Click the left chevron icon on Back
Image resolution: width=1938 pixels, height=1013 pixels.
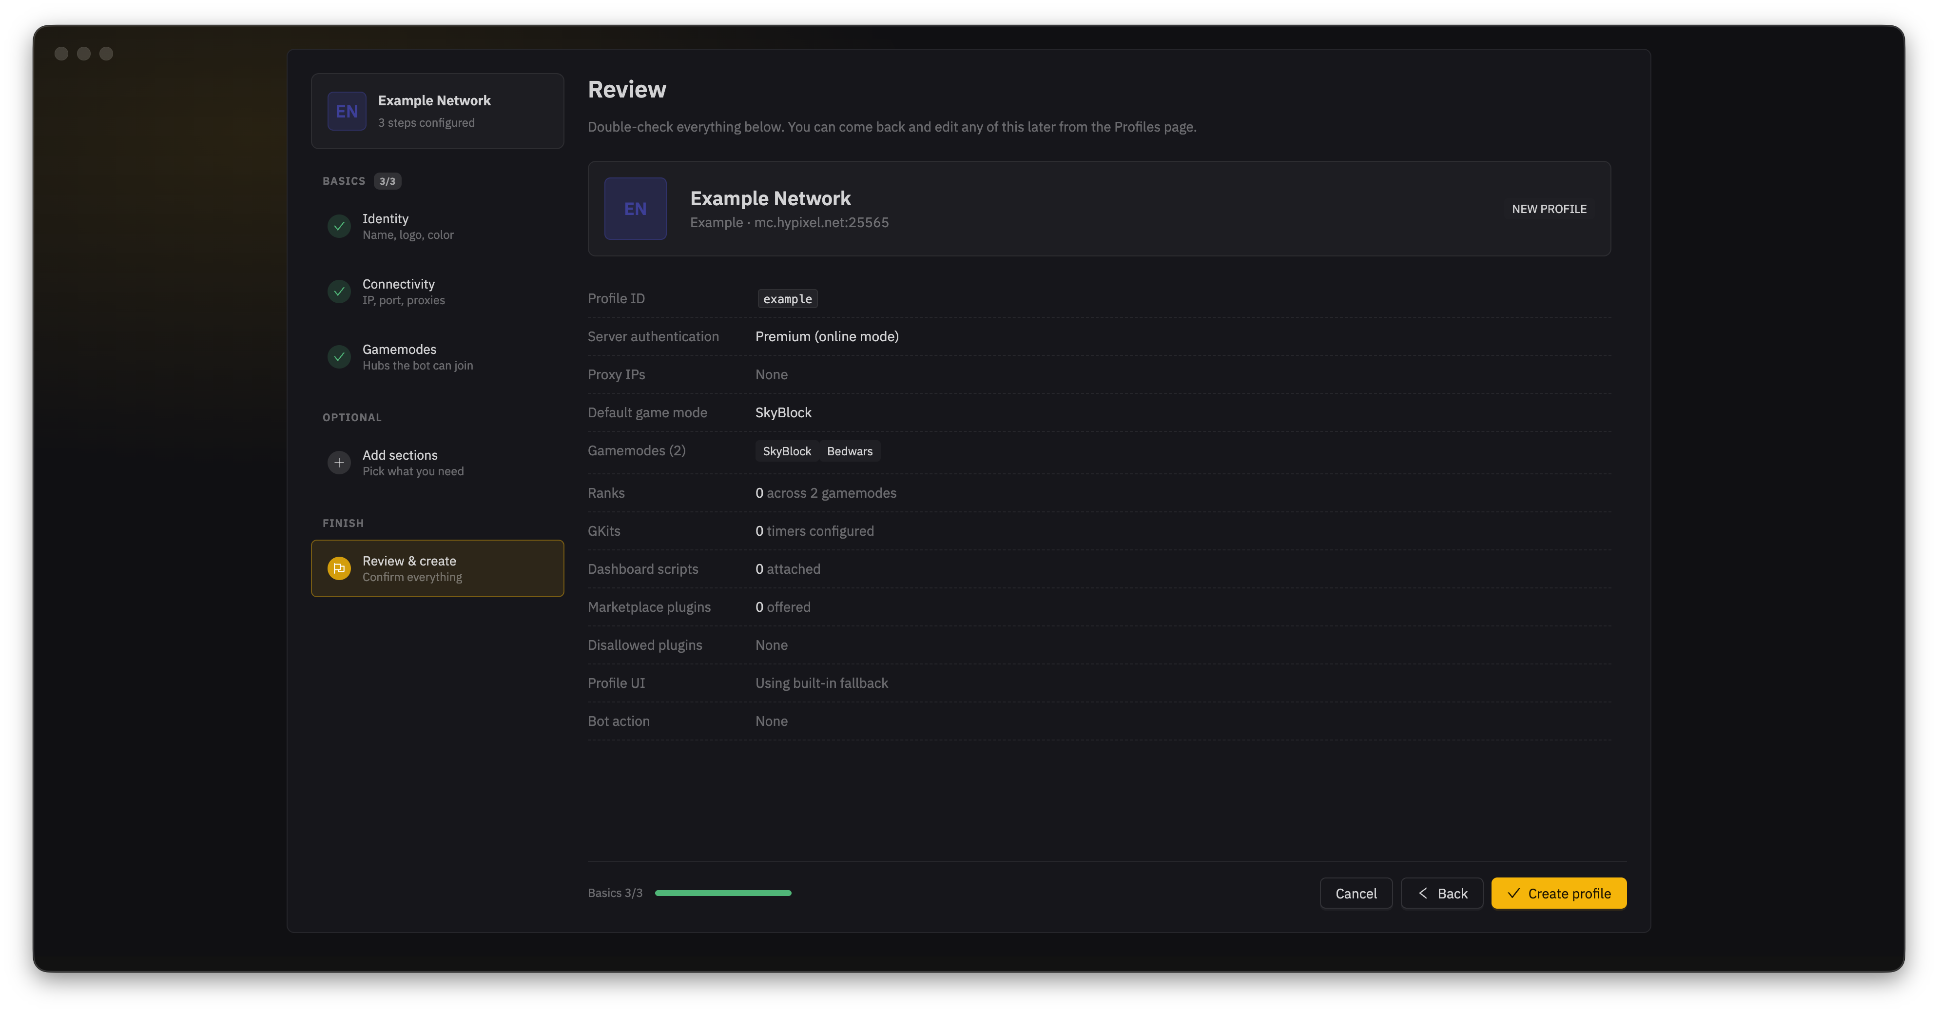pos(1423,894)
